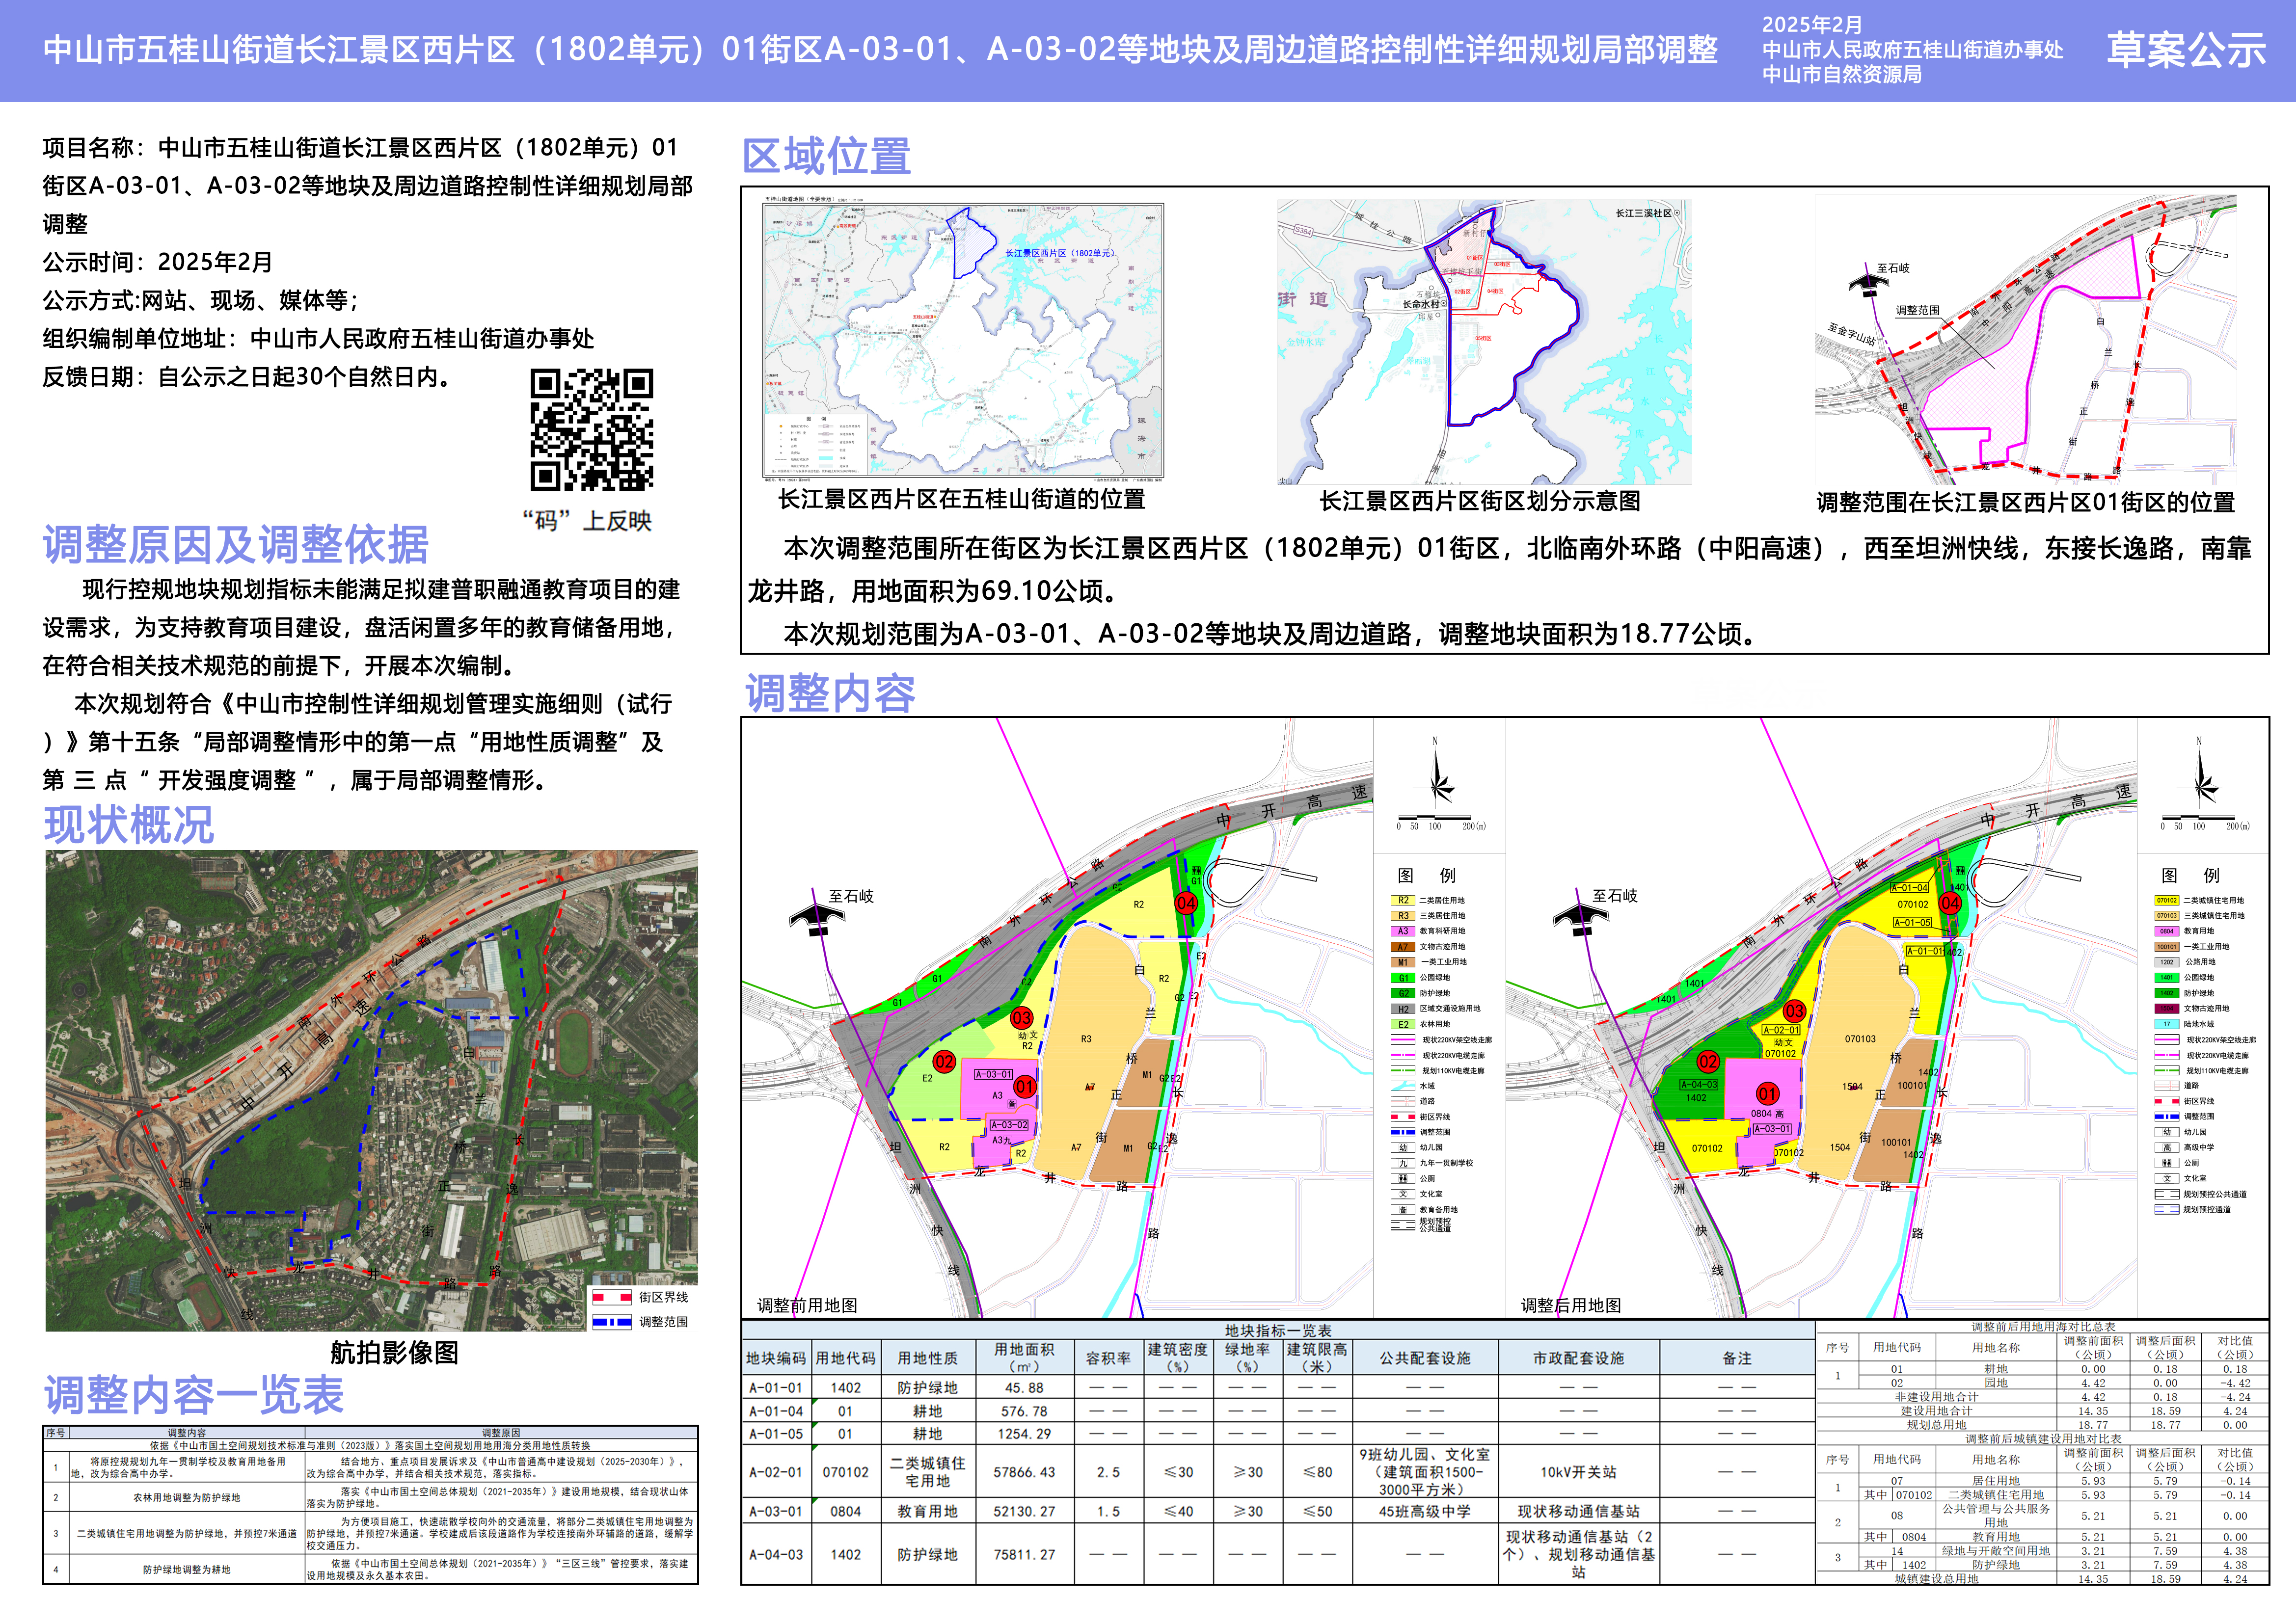
Task: Click the 草案公示 header label
Action: [2186, 50]
